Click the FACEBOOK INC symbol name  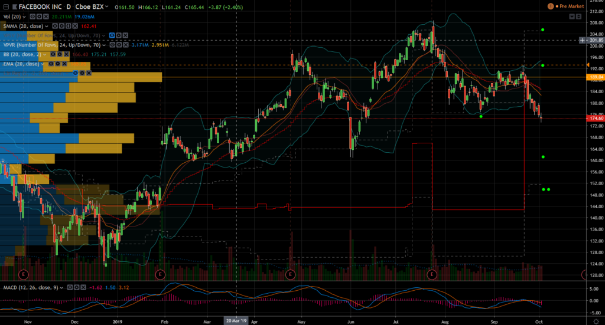pyautogui.click(x=40, y=6)
